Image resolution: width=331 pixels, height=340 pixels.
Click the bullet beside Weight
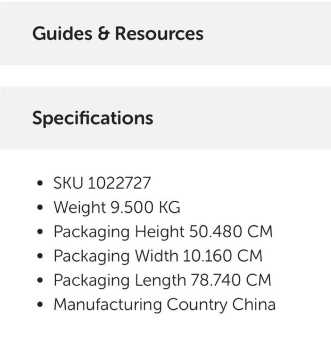pyautogui.click(x=40, y=208)
